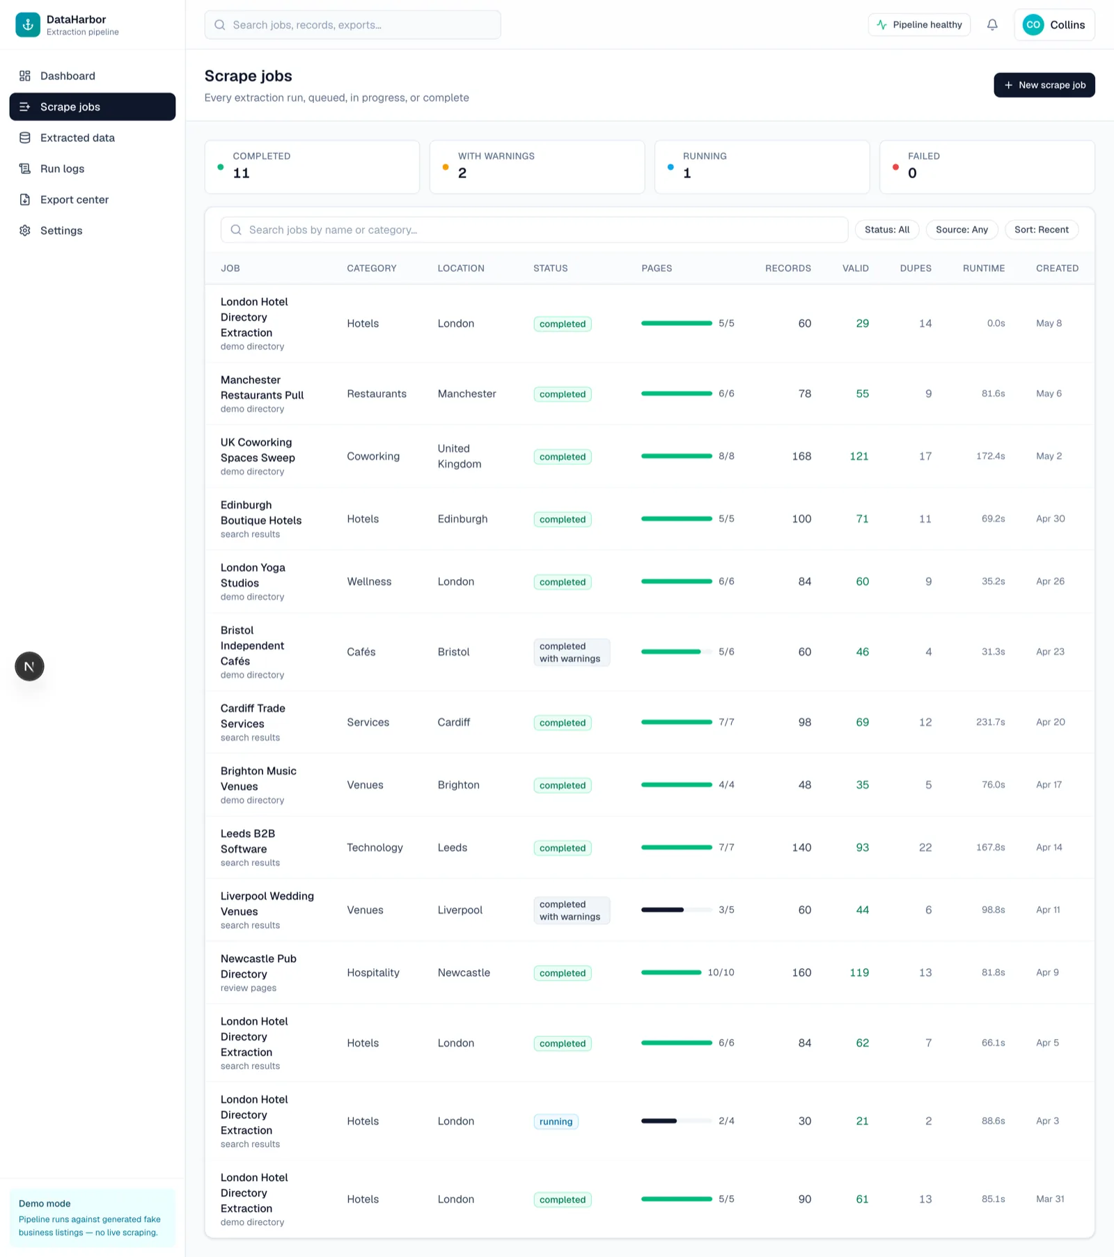Click the Scrape jobs list icon
Viewport: 1114px width, 1257px height.
(25, 106)
